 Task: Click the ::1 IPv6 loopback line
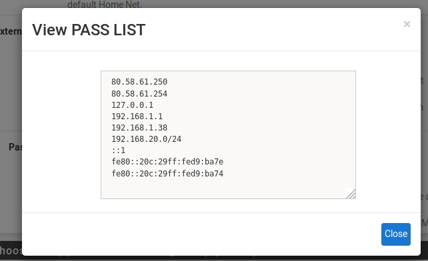[x=118, y=150]
